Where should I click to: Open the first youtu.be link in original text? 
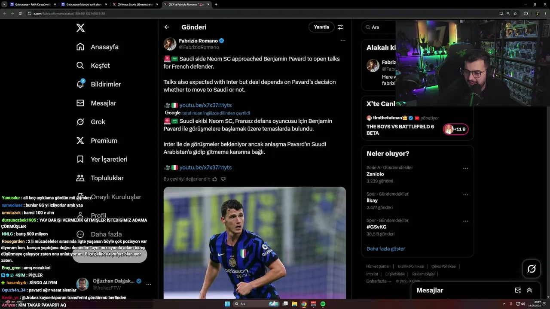[x=205, y=105]
